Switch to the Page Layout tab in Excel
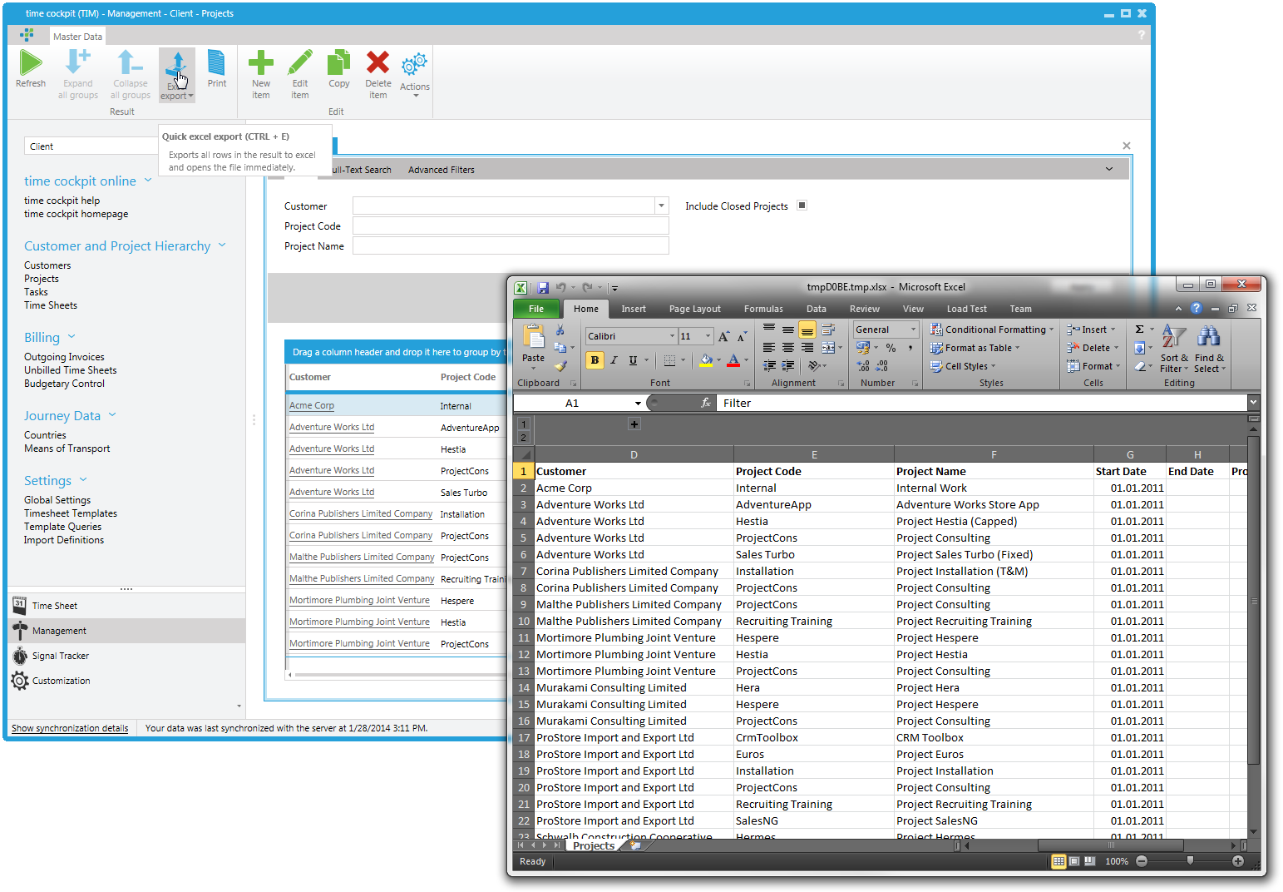The image size is (1283, 892). 695,309
